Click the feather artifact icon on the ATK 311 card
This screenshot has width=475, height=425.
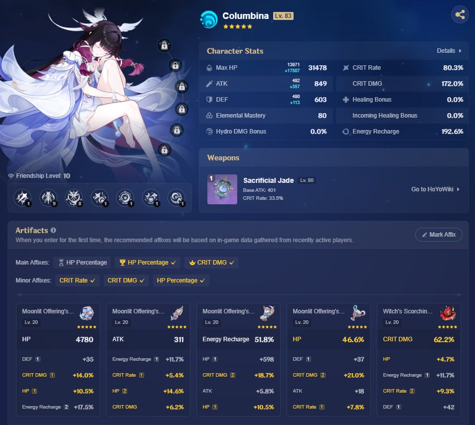pyautogui.click(x=177, y=313)
